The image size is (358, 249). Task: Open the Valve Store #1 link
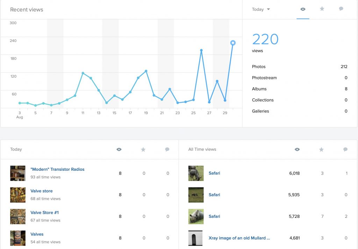click(44, 213)
